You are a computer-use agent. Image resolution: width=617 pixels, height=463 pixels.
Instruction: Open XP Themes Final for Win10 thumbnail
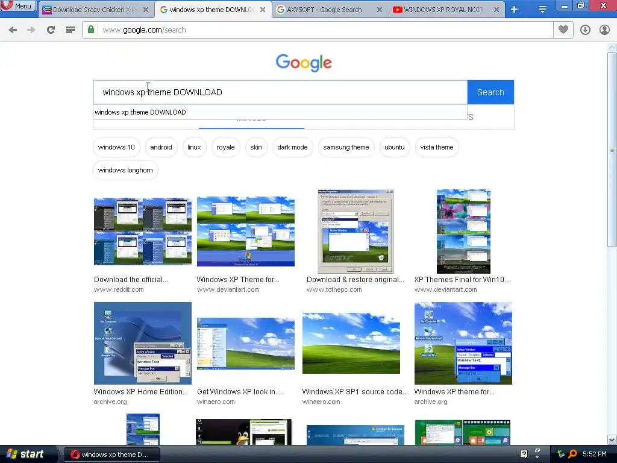(x=463, y=231)
